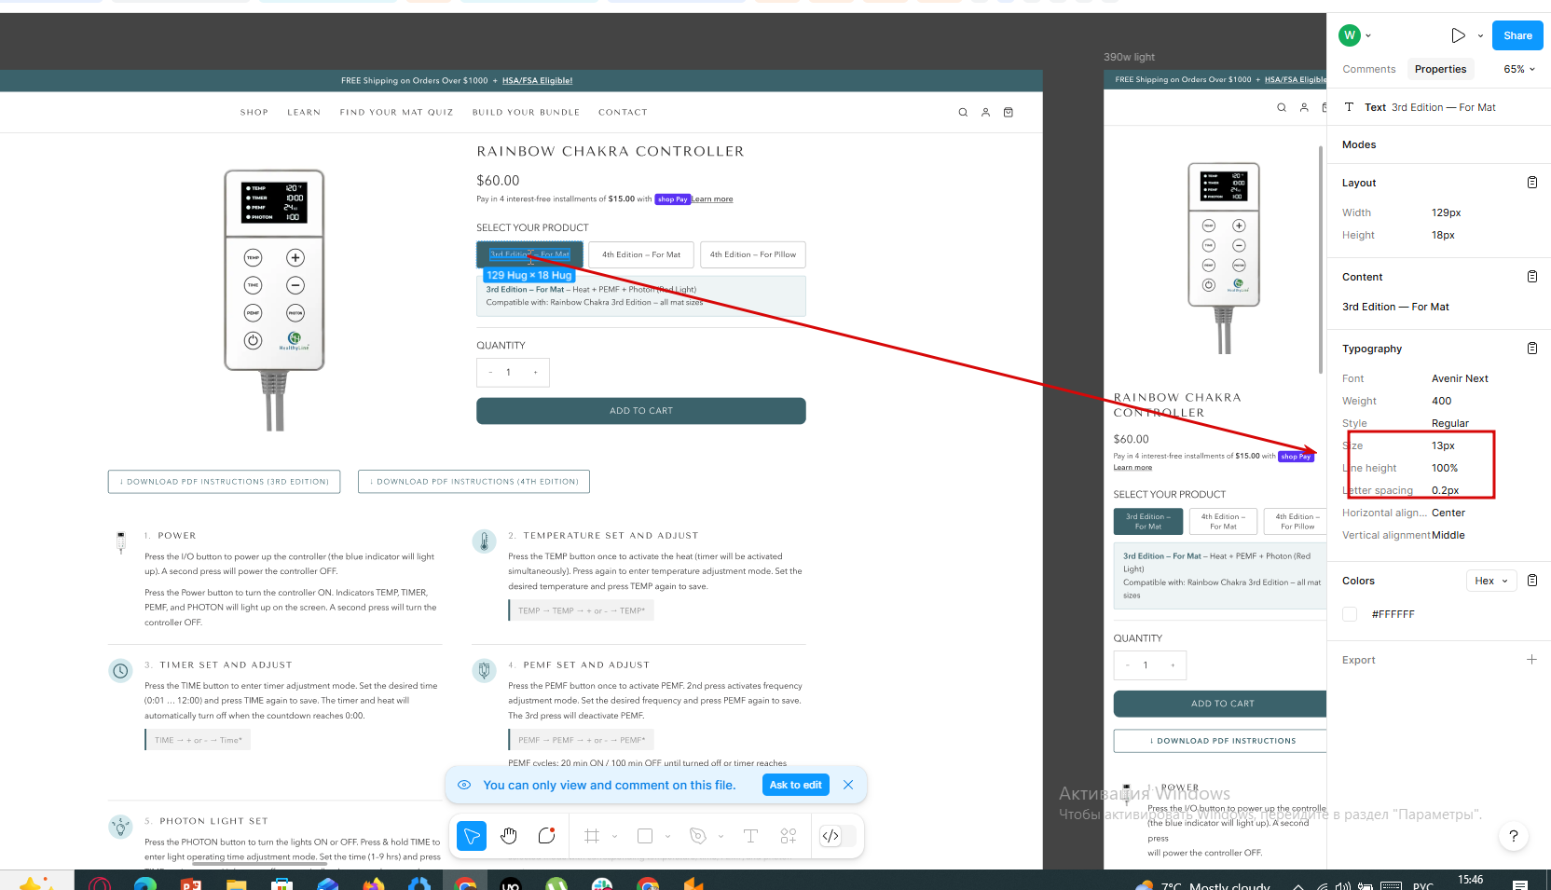1551x890 pixels.
Task: Click the Avenir Next font value
Action: pos(1460,378)
